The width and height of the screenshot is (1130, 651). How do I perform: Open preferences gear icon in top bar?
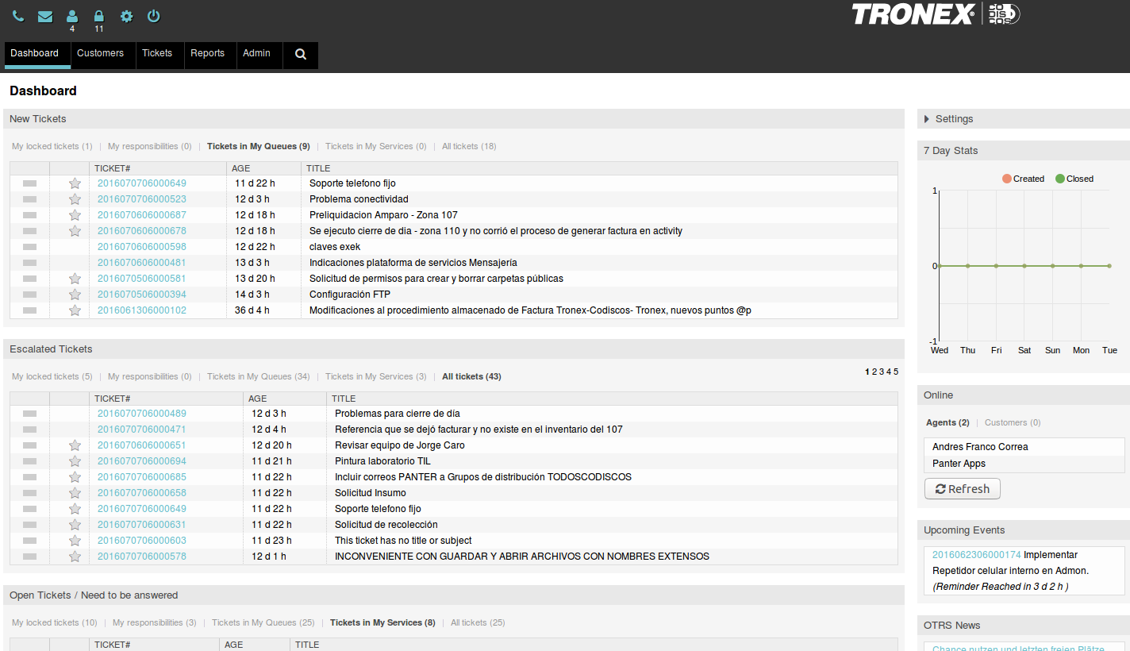tap(126, 16)
